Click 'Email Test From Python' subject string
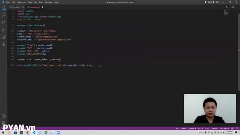 coord(43,31)
